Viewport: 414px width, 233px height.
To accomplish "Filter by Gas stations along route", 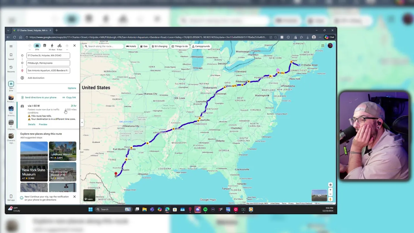I will pyautogui.click(x=144, y=46).
